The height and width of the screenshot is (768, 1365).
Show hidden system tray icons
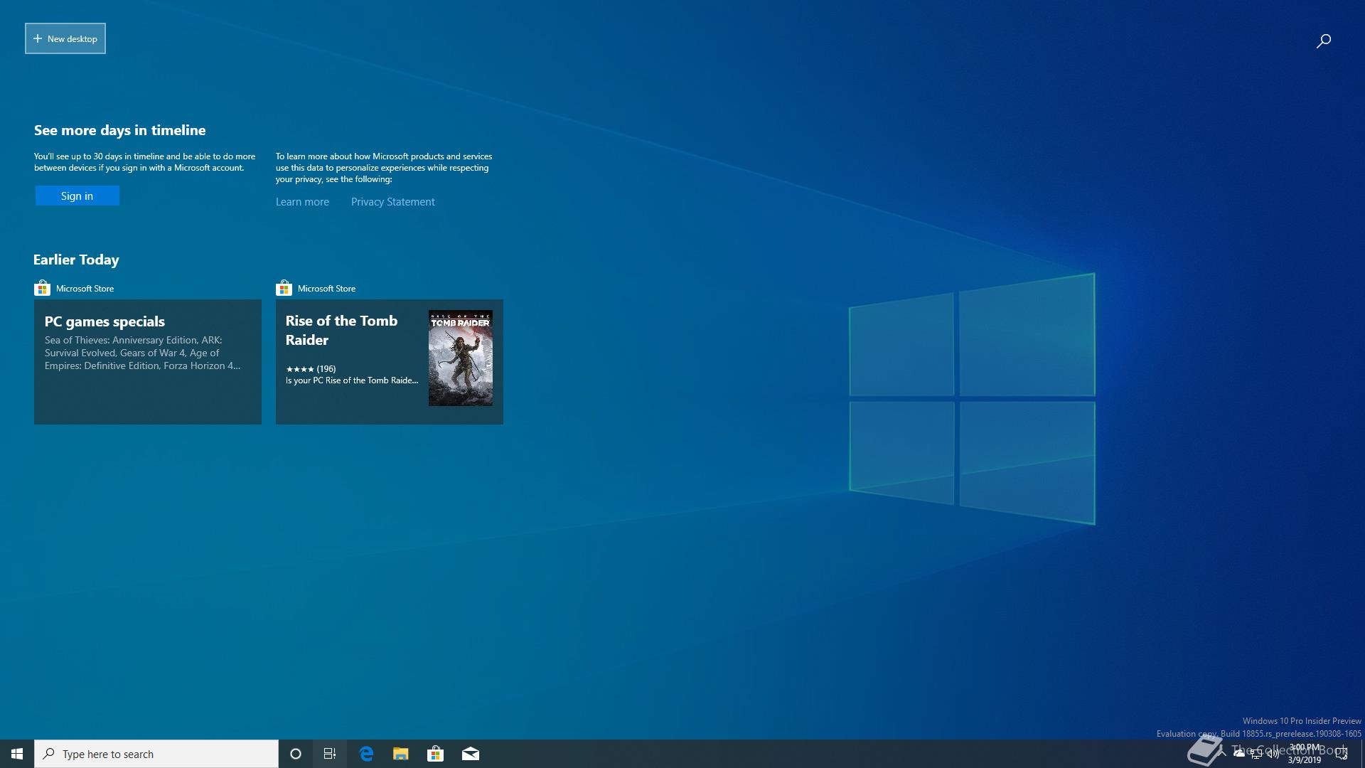(1222, 754)
